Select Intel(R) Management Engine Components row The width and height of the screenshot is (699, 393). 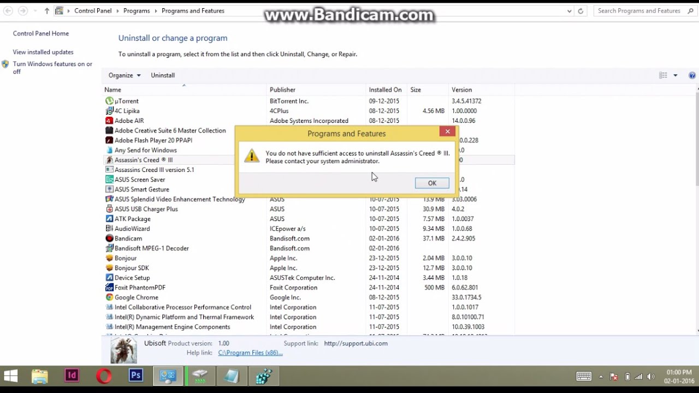(309, 327)
